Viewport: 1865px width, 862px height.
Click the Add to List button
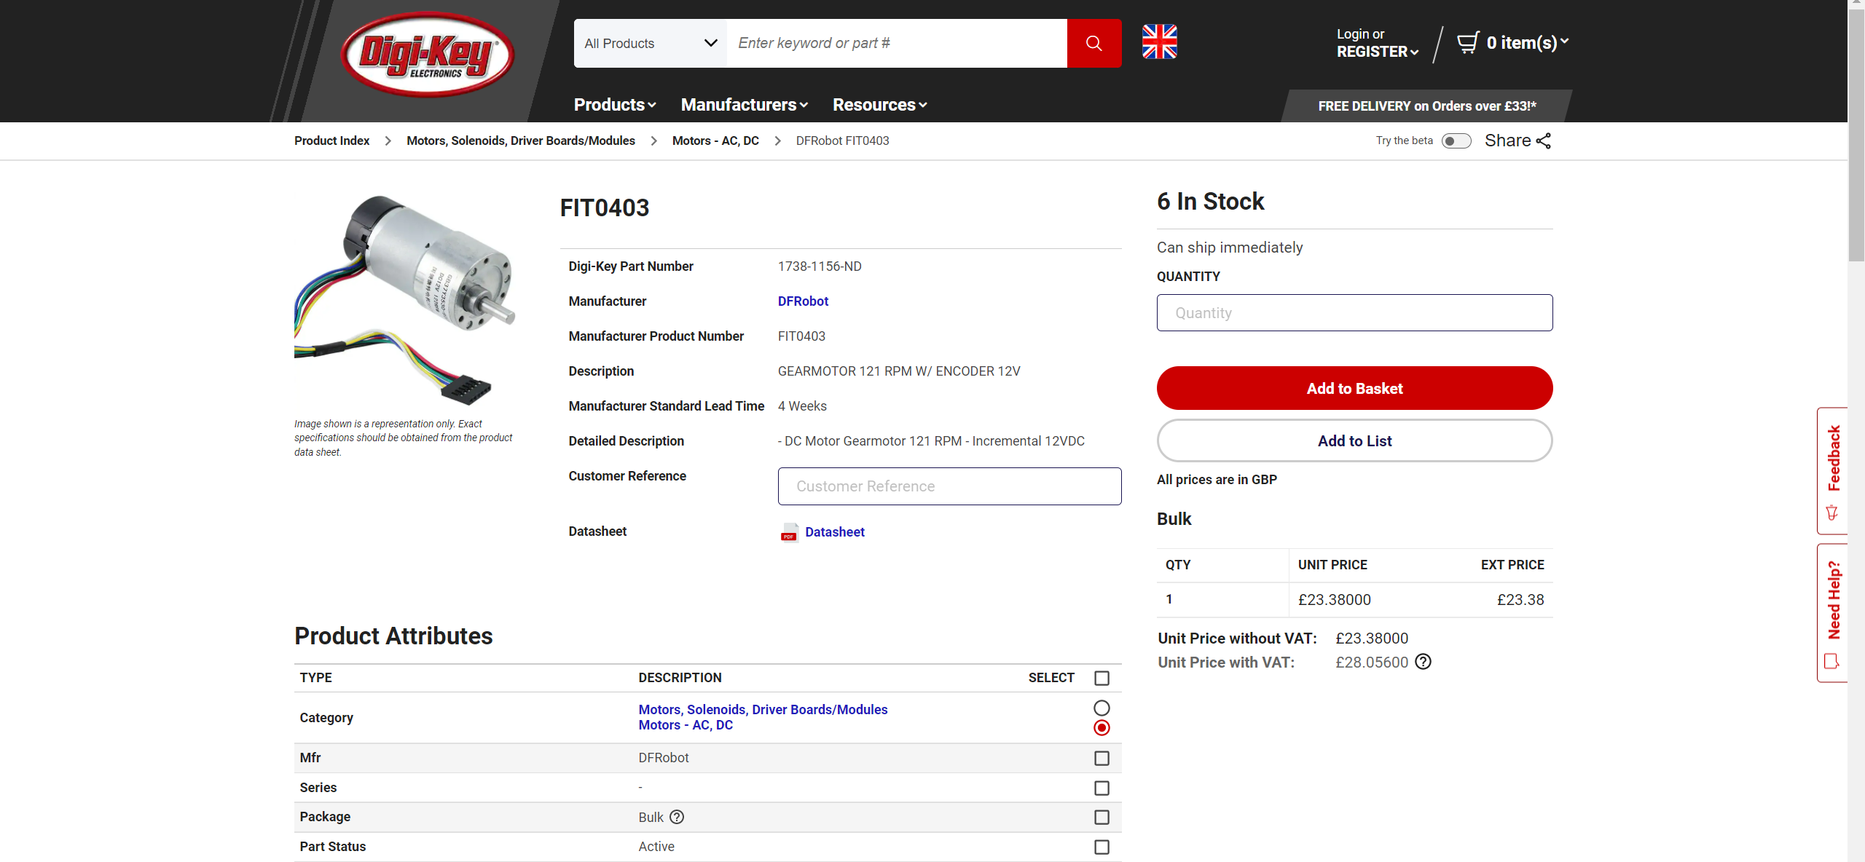tap(1354, 440)
